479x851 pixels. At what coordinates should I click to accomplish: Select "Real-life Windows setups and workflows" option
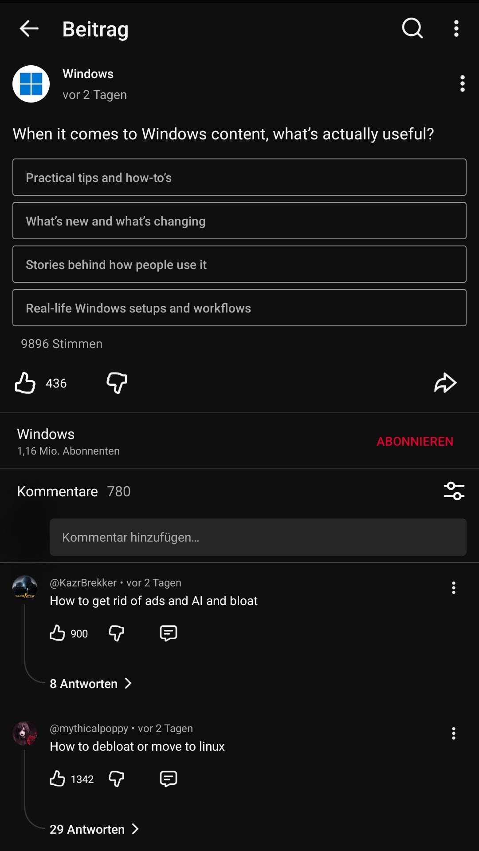coord(239,308)
